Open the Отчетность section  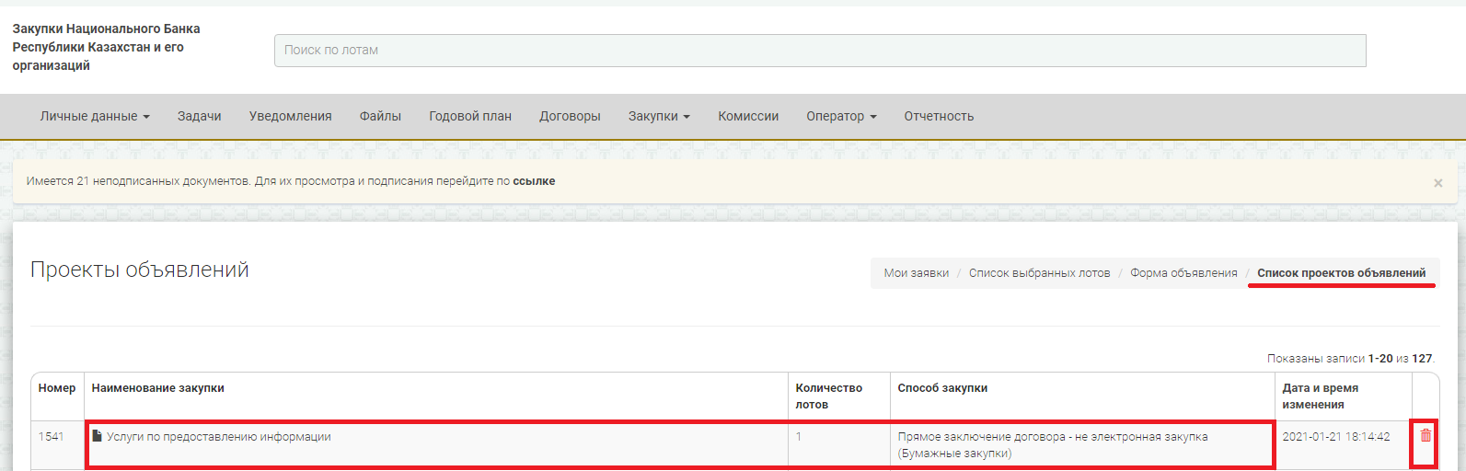[x=939, y=116]
